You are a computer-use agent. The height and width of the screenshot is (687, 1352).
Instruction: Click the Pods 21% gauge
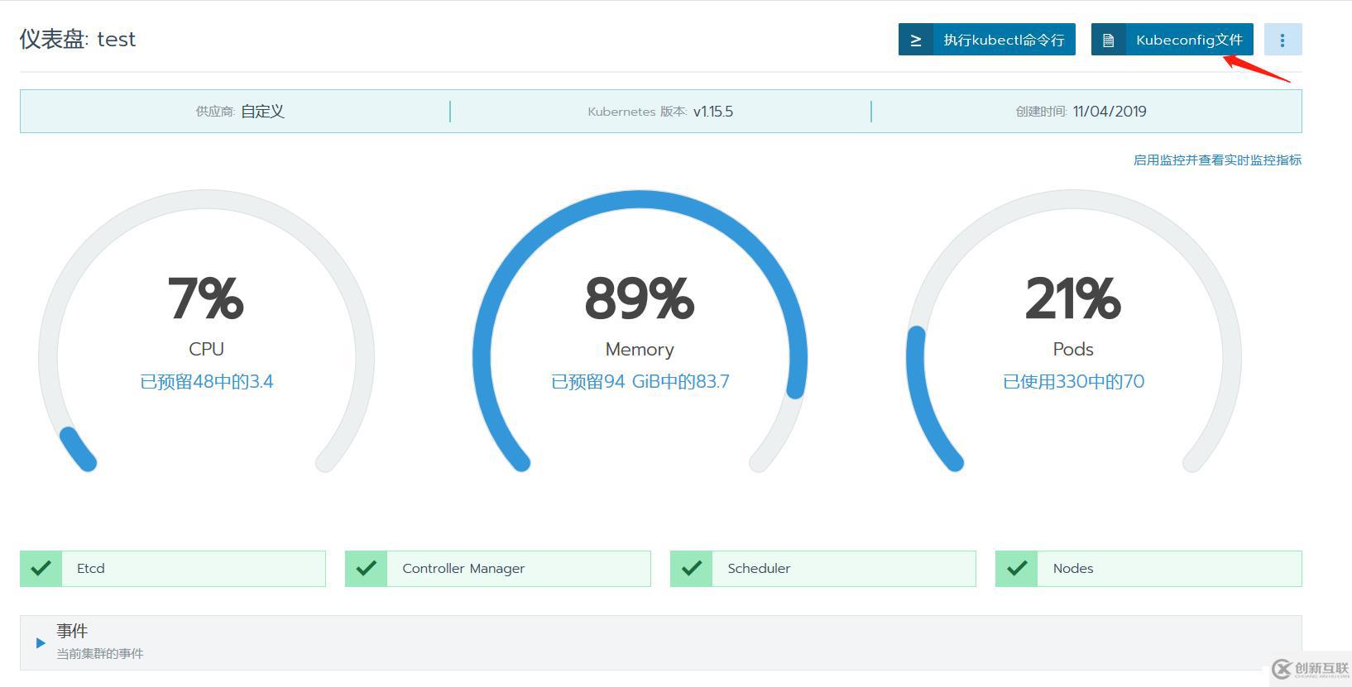point(1073,331)
